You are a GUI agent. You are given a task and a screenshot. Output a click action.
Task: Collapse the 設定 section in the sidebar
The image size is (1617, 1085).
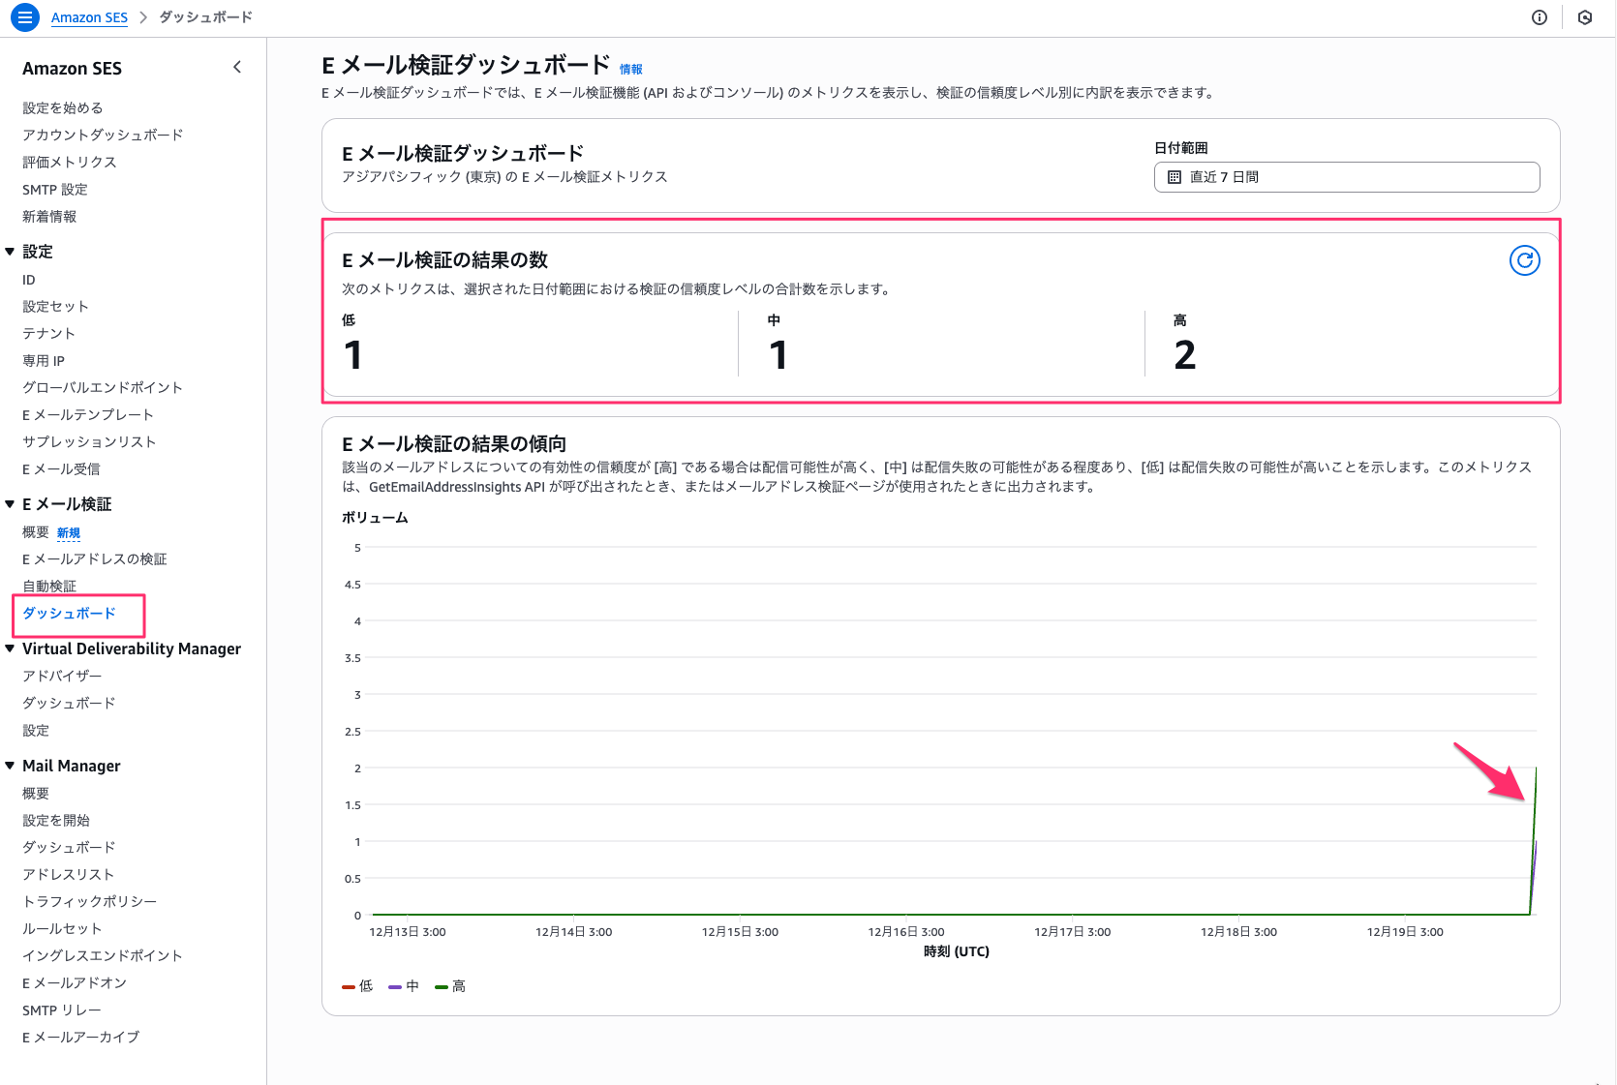click(x=10, y=251)
